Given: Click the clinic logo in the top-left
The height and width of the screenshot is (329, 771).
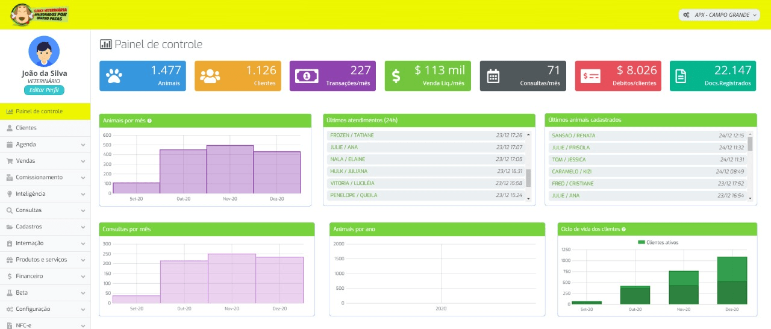Looking at the screenshot, I should 40,14.
